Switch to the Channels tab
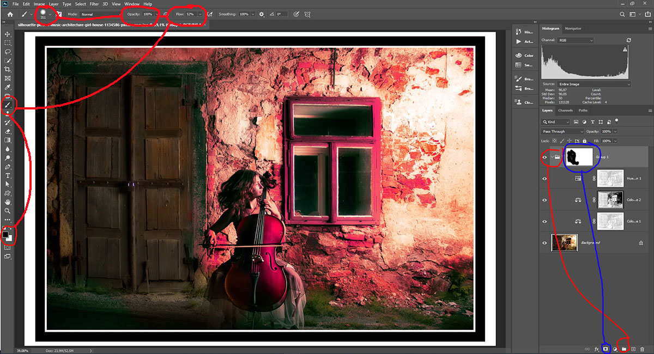The image size is (654, 354). pyautogui.click(x=565, y=111)
